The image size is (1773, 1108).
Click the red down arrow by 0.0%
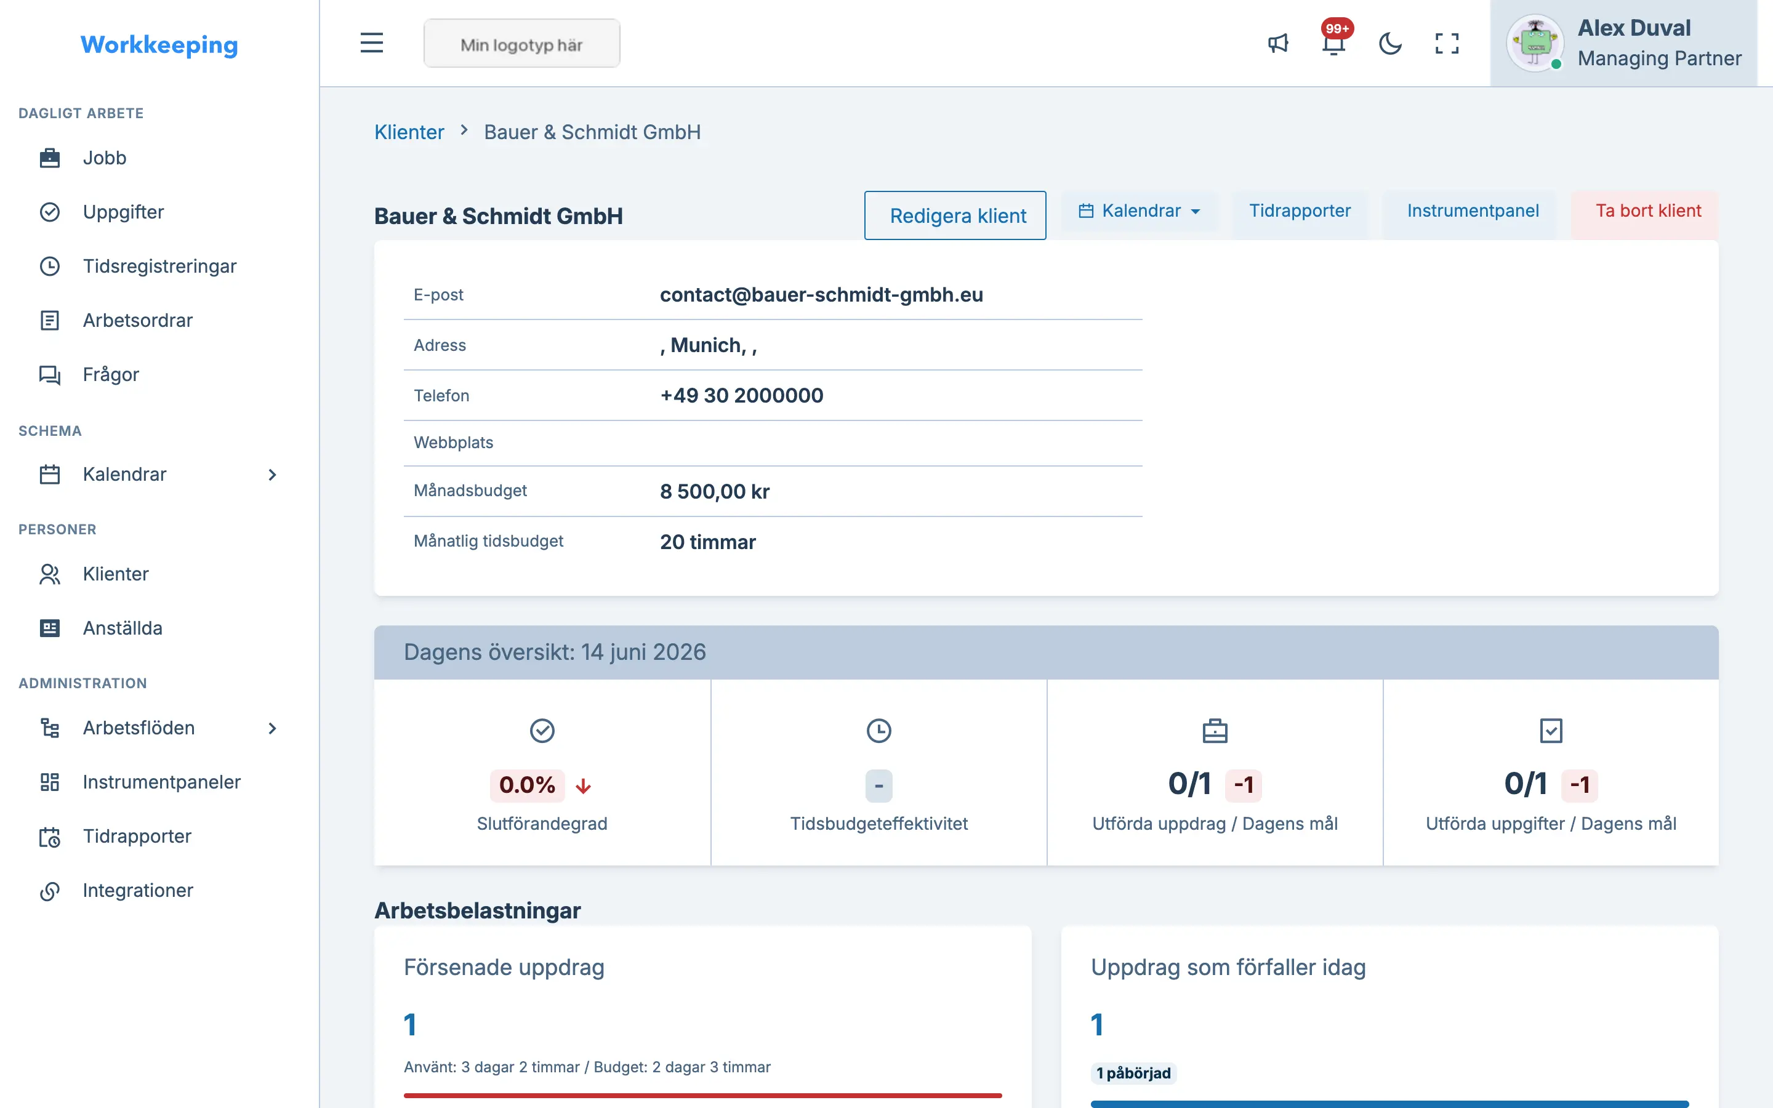pyautogui.click(x=583, y=785)
